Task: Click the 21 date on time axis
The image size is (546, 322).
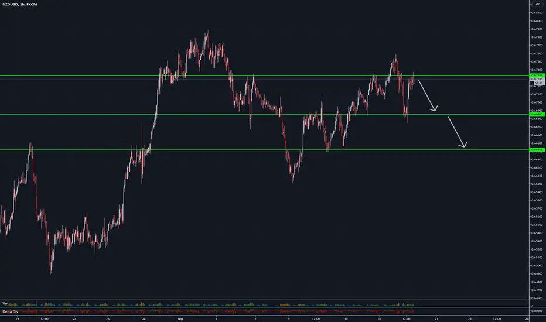Action: tap(436, 319)
